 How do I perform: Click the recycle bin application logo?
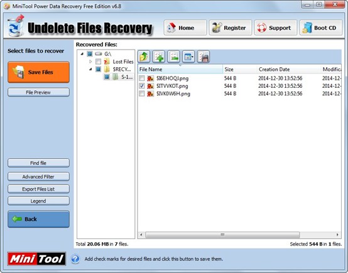(16, 26)
